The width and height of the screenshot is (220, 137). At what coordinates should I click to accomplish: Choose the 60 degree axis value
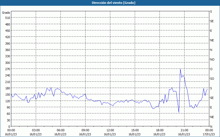pyautogui.click(x=9, y=114)
